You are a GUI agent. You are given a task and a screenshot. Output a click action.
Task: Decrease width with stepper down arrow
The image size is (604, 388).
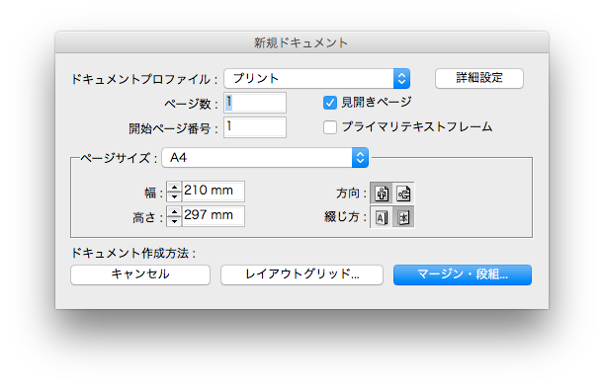[174, 196]
